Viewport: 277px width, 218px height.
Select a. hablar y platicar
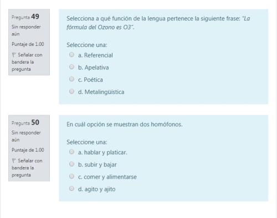pos(71,152)
